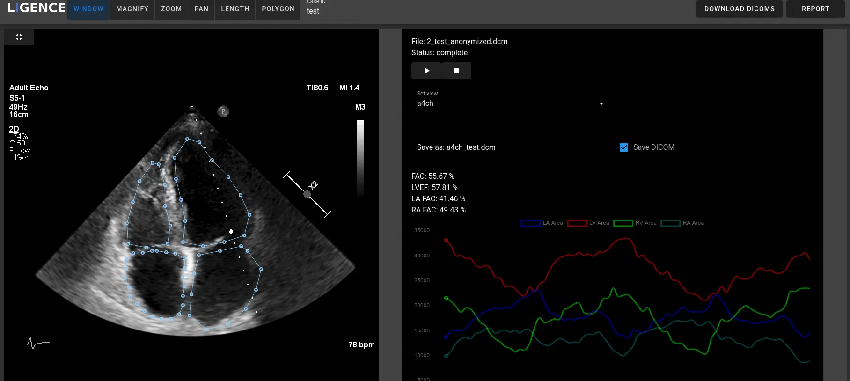Select the Magnify tool

tap(132, 9)
